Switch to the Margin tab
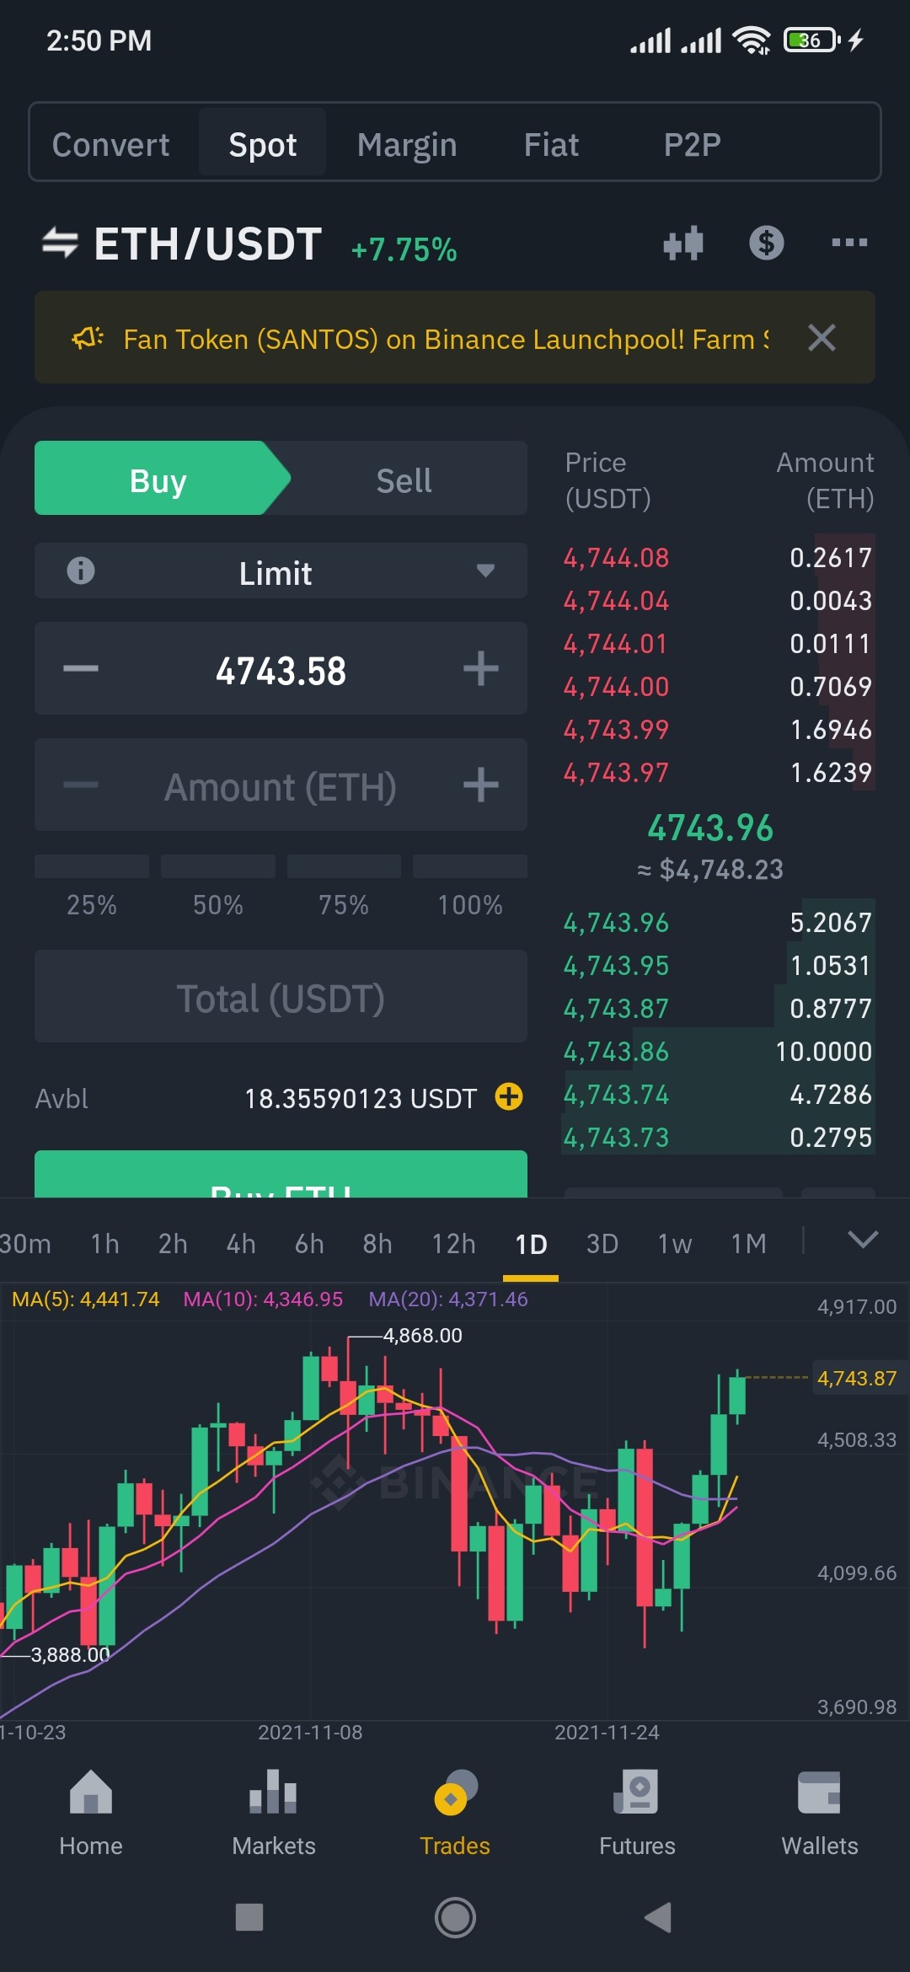Screen dimensions: 910x1972 407,145
